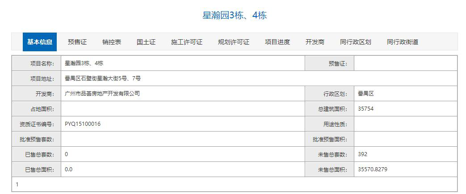Click the total building area value 35754
This screenshot has height=194, width=466.
coord(366,109)
